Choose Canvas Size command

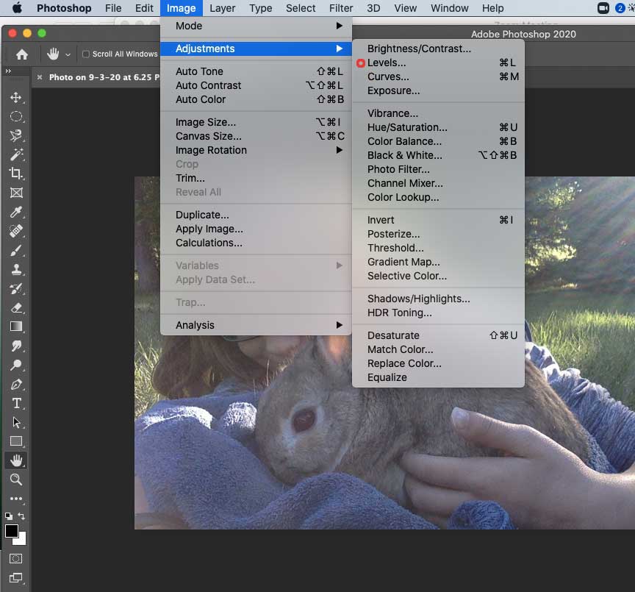256,136
